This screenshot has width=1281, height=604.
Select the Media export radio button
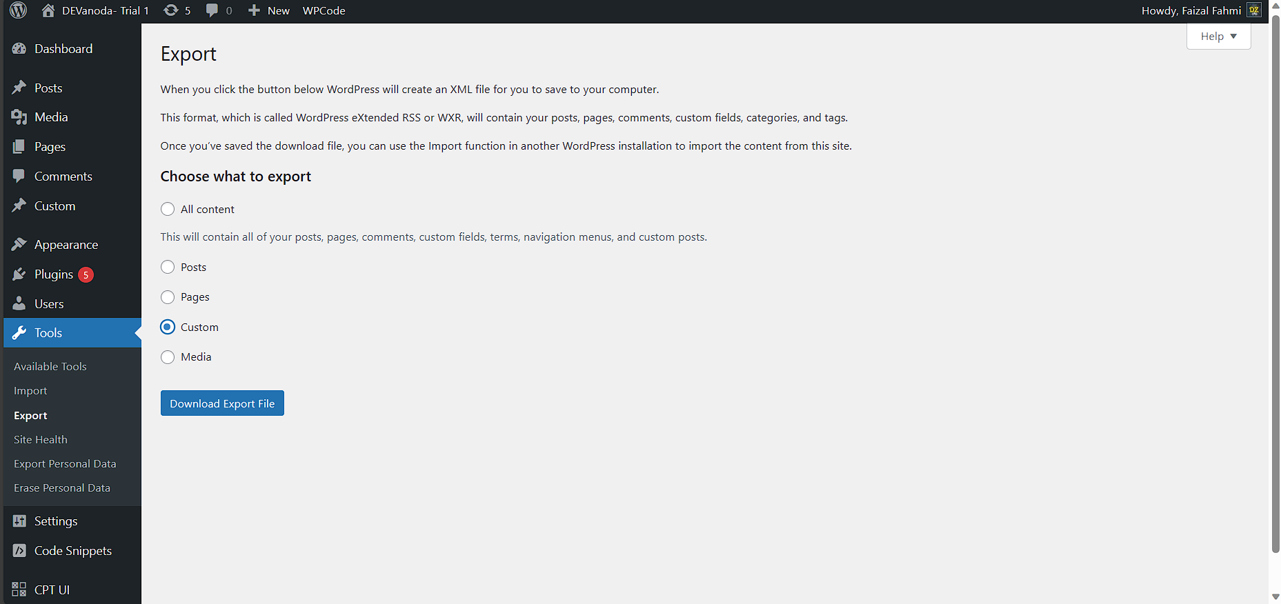point(168,357)
